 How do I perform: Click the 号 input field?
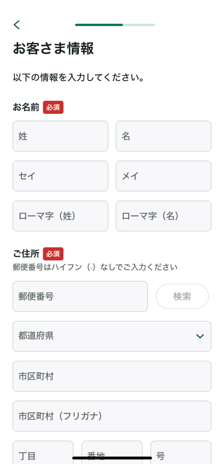181,453
